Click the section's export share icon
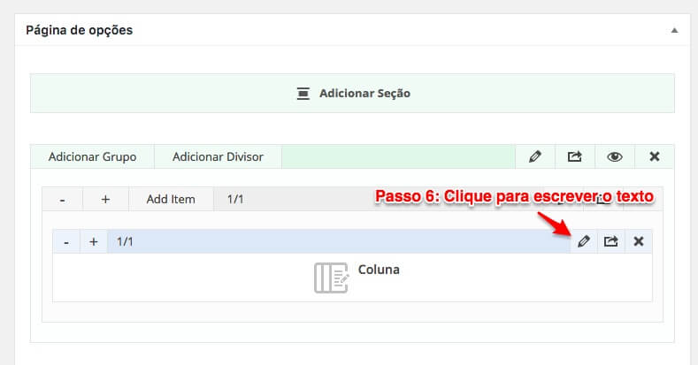This screenshot has width=698, height=365. pos(575,156)
